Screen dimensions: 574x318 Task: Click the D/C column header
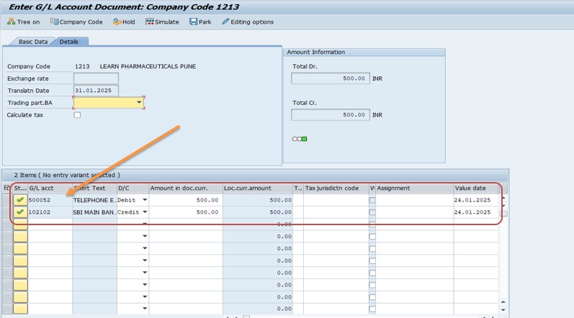133,188
